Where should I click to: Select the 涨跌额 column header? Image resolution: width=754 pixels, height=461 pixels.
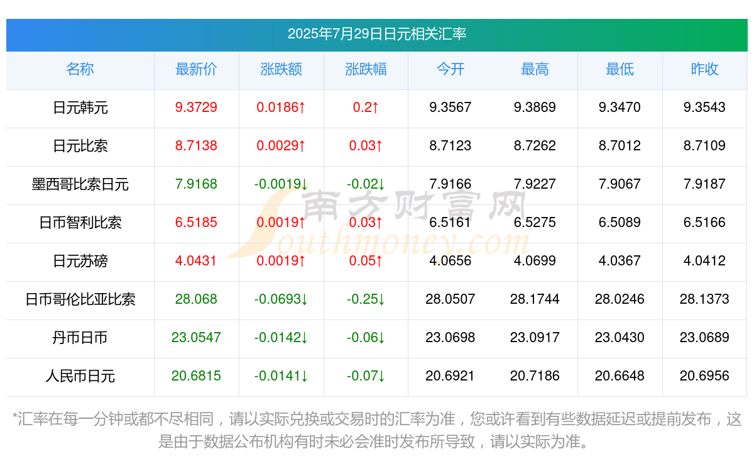point(281,69)
